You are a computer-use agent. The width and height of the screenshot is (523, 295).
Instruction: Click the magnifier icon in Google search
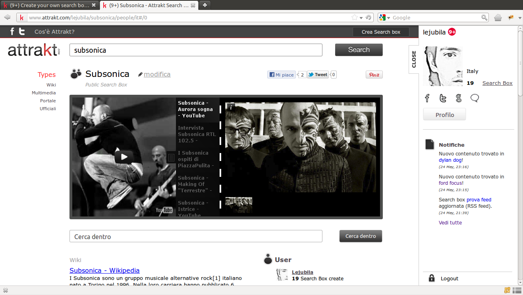484,17
